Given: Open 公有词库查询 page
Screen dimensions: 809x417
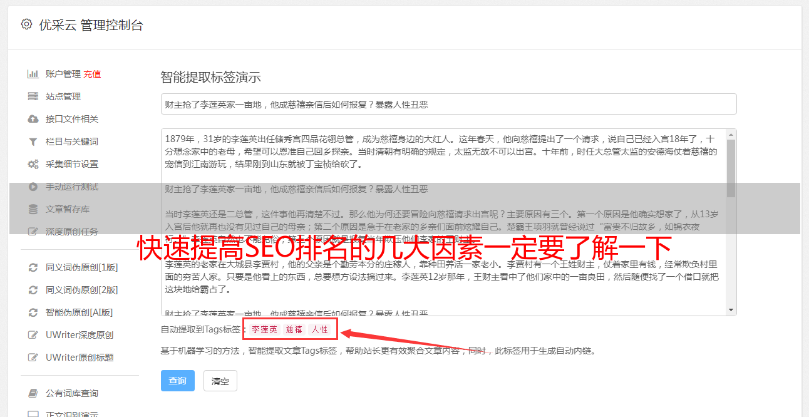Looking at the screenshot, I should [72, 393].
